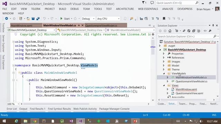Click the Properties wrench icon in Solution Explorer
Image resolution: width=221 pixels, height=124 pixels.
point(210,31)
